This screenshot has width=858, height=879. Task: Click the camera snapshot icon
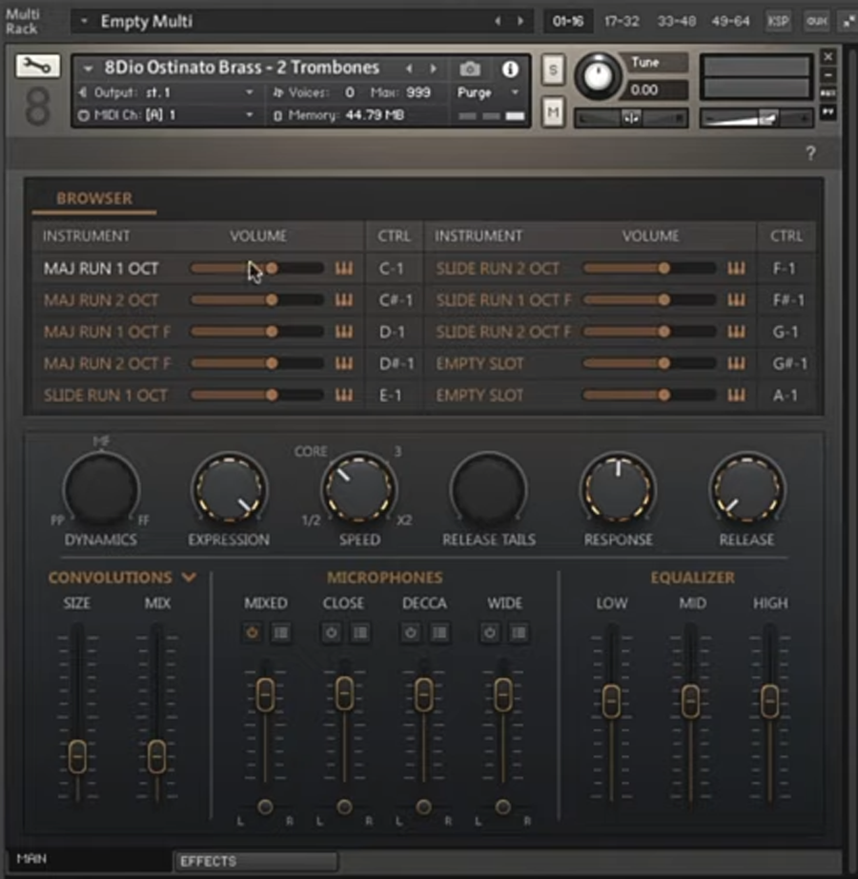[470, 69]
